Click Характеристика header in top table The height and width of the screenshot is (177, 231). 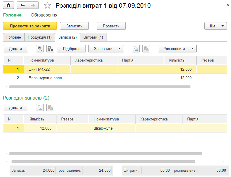coord(94,60)
